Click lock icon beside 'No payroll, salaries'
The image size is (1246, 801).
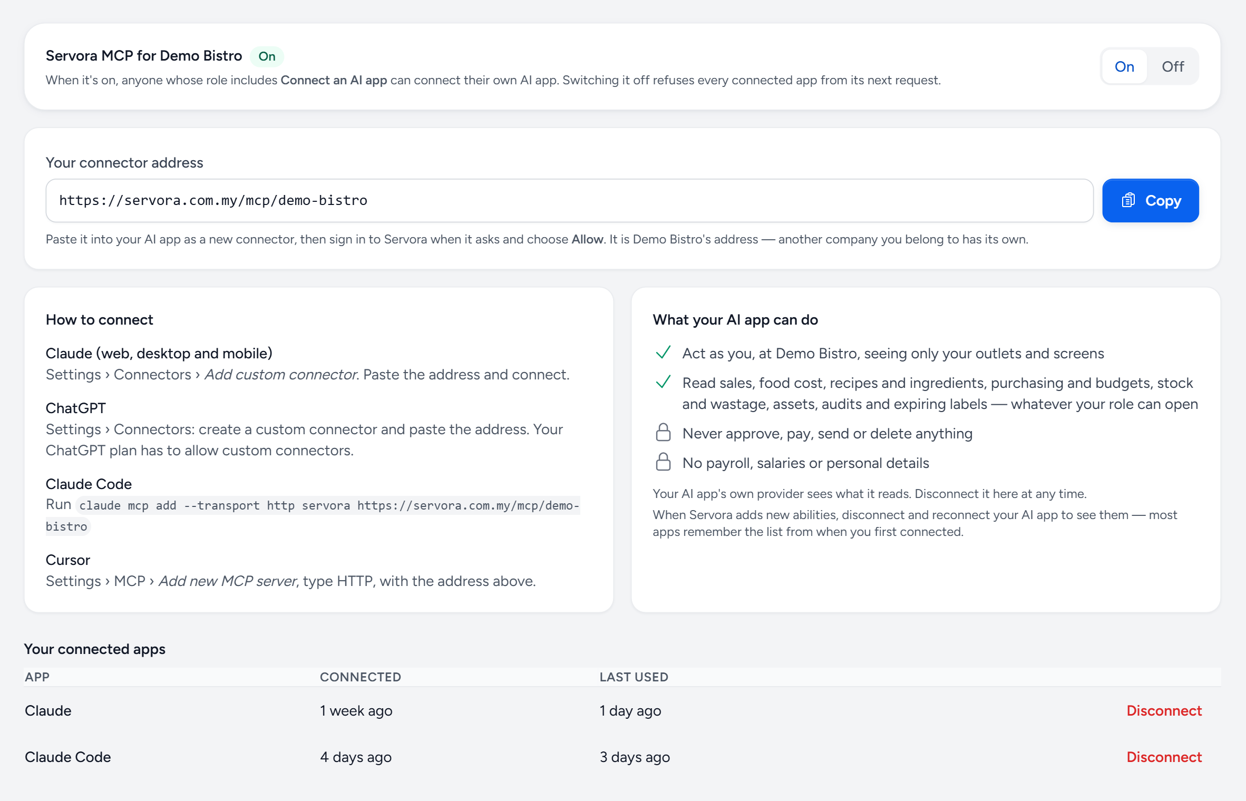point(663,462)
